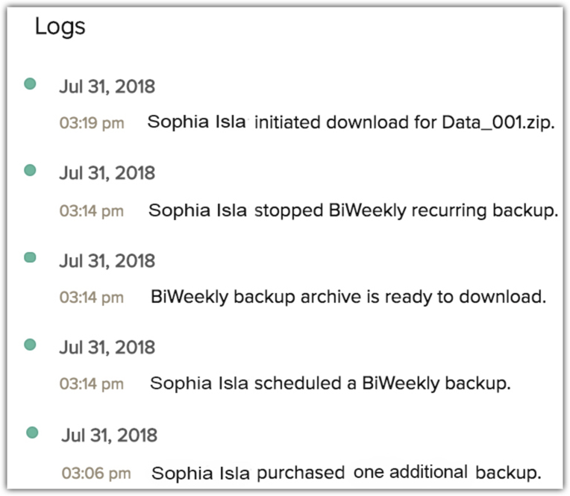
Task: Select green dot for purchased additional backup entry
Action: [x=32, y=432]
